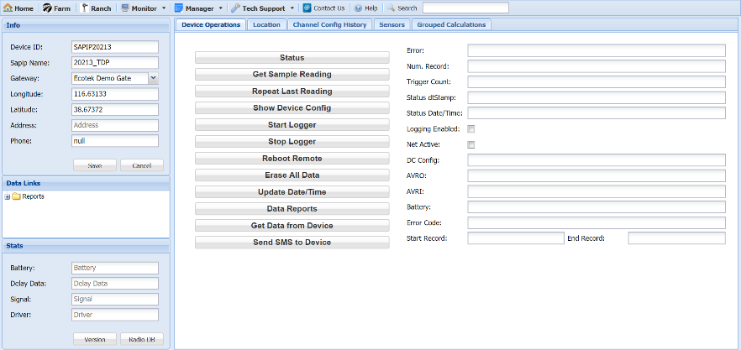Open Help from the toolbar
741x350 pixels.
click(x=358, y=8)
